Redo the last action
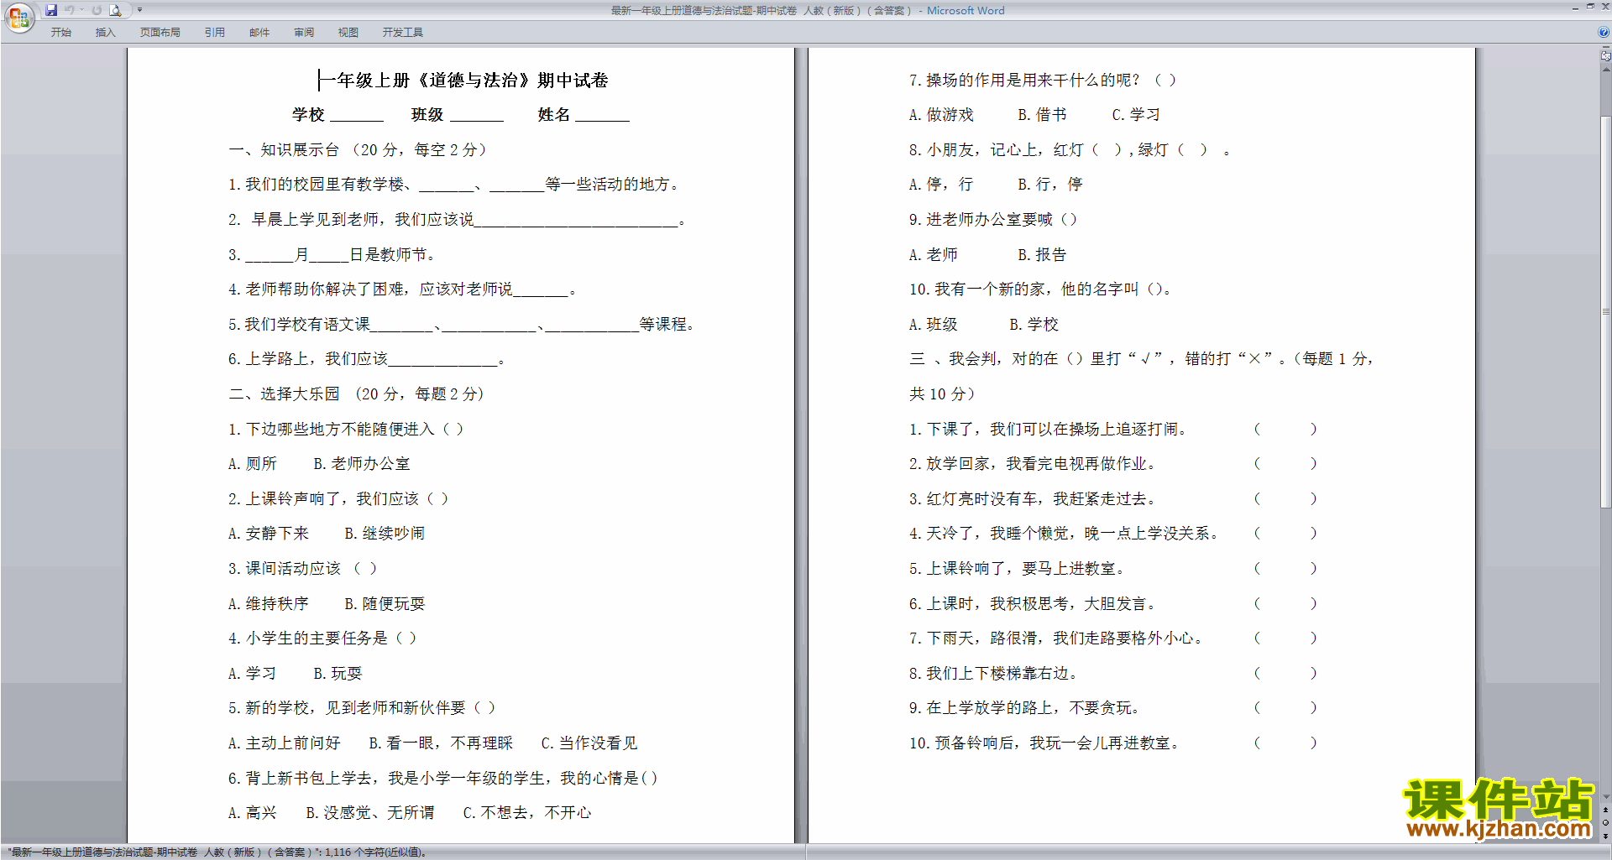Image resolution: width=1612 pixels, height=860 pixels. point(97,10)
